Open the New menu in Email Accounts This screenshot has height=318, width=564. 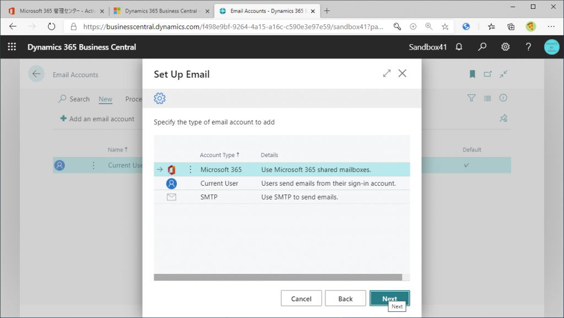[105, 99]
